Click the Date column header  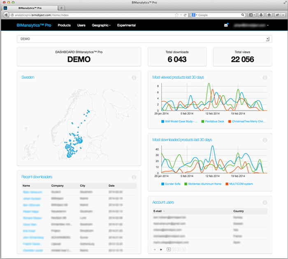[111, 186]
